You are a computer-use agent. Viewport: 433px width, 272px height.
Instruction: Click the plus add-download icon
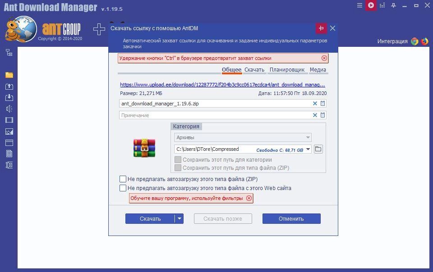pos(99,29)
